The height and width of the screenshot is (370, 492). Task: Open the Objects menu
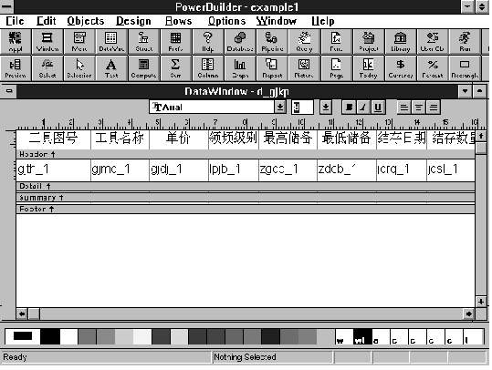tap(86, 21)
